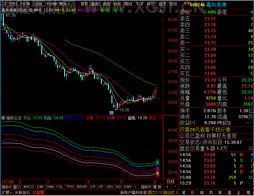
Task: Toggle the split-panel icon beside the diamond
Action: (160, 10)
